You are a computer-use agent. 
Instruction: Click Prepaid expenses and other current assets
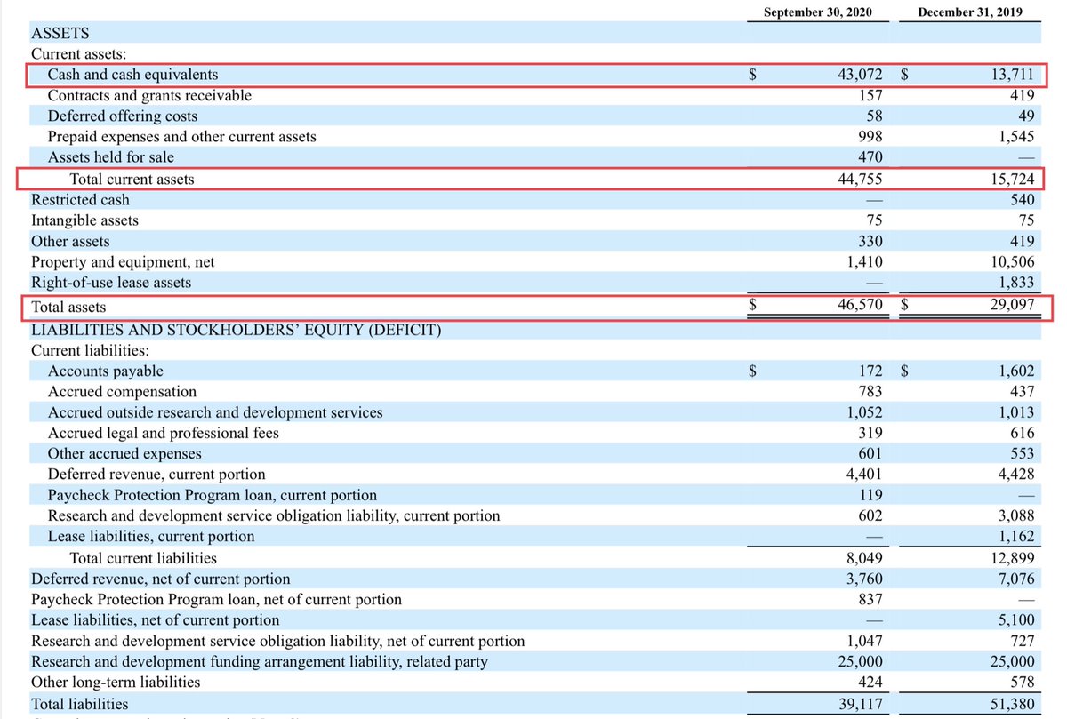point(182,137)
